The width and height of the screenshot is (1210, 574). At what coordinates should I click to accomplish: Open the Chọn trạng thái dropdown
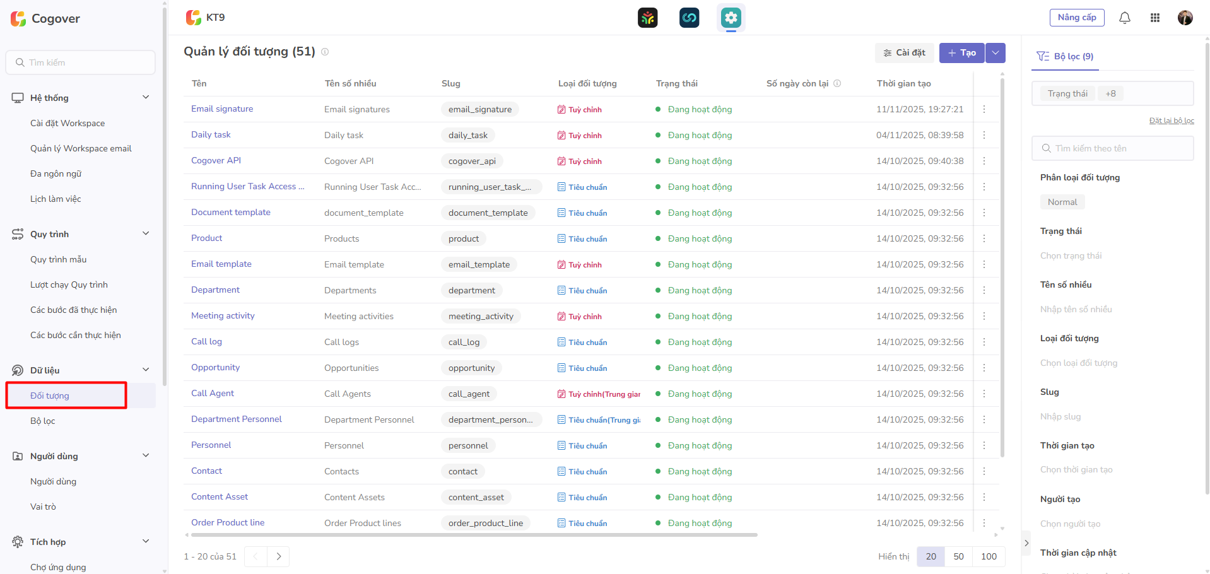1112,255
